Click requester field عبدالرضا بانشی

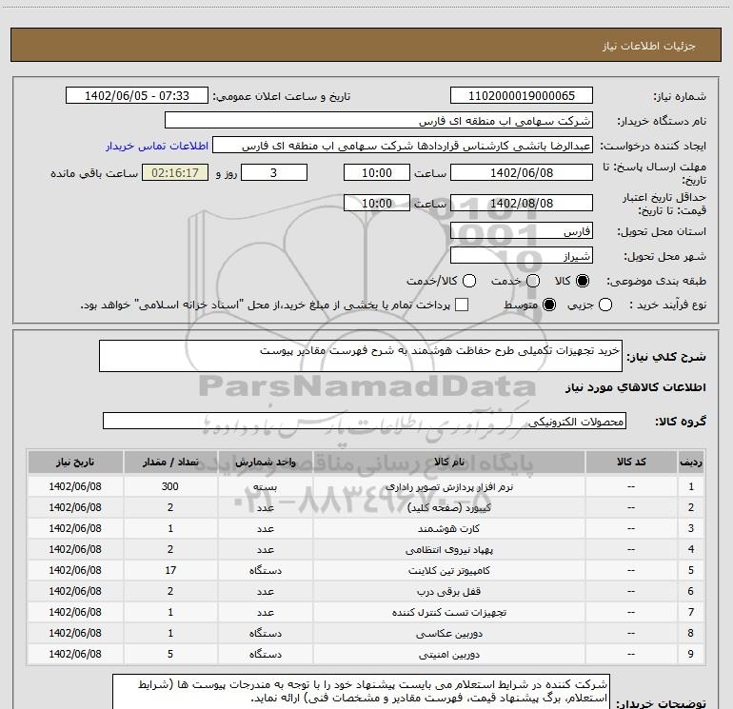click(403, 146)
